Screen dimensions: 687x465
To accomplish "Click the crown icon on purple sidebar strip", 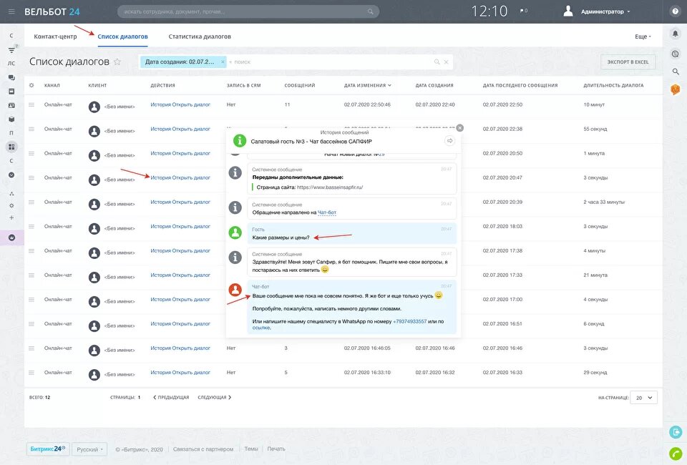I will pyautogui.click(x=12, y=238).
